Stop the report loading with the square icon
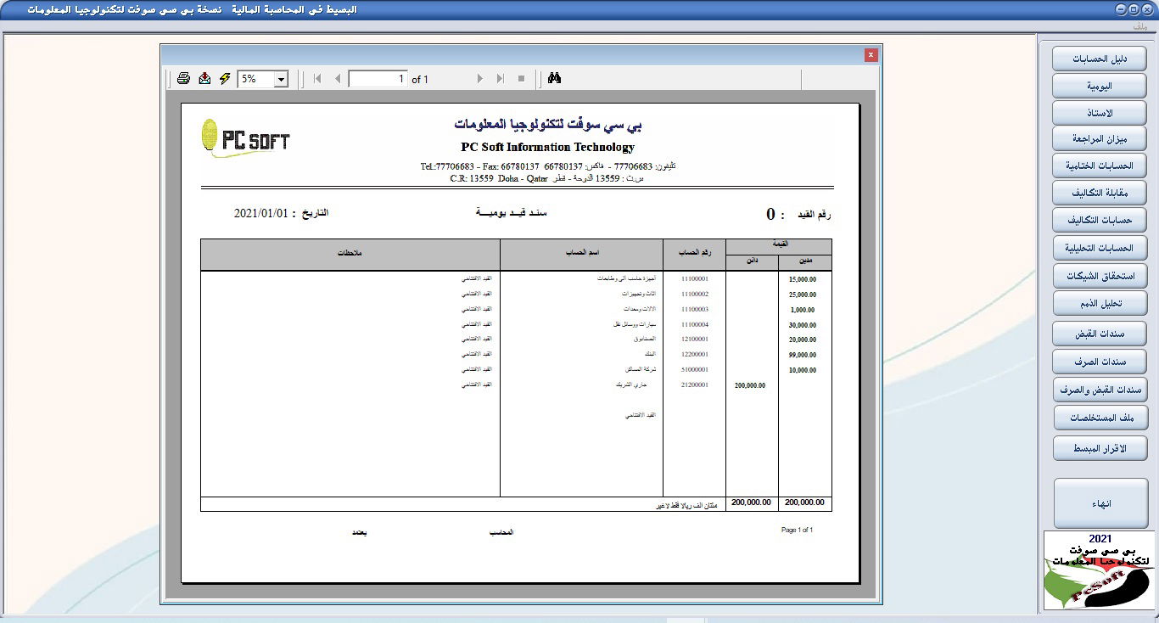Image resolution: width=1159 pixels, height=623 pixels. click(x=521, y=77)
